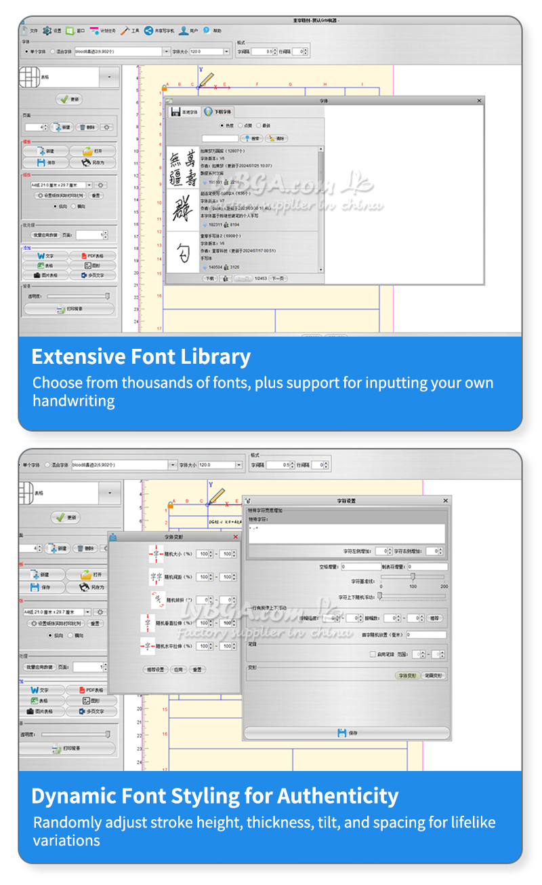Click 推荐设置 in the 字体变形 dialog
The height and width of the screenshot is (885, 542).
156,669
